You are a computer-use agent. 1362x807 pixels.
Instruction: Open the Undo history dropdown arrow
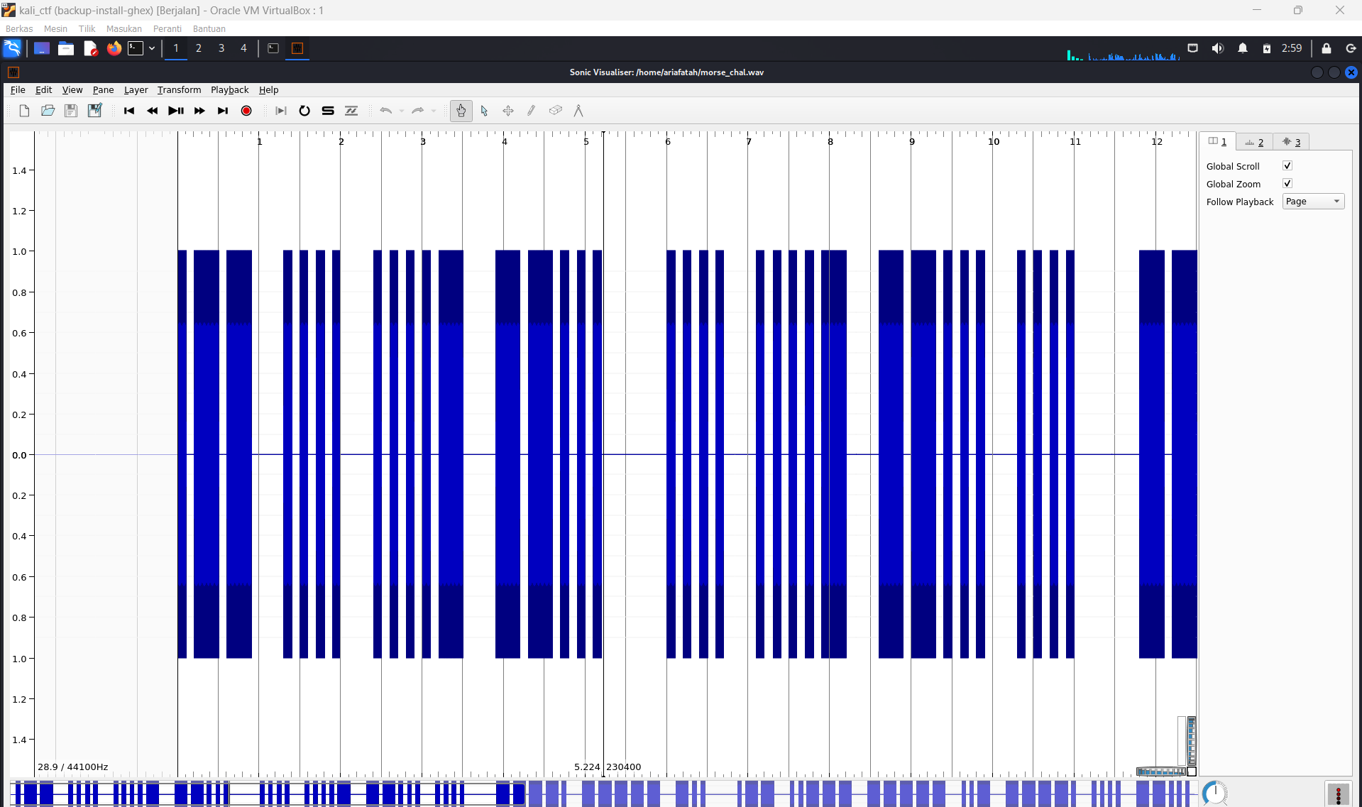[x=402, y=111]
